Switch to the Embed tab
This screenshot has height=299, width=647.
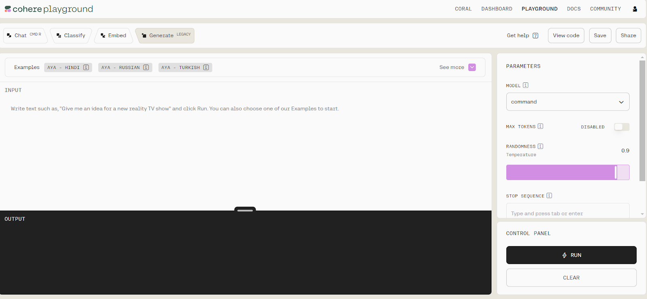point(114,36)
